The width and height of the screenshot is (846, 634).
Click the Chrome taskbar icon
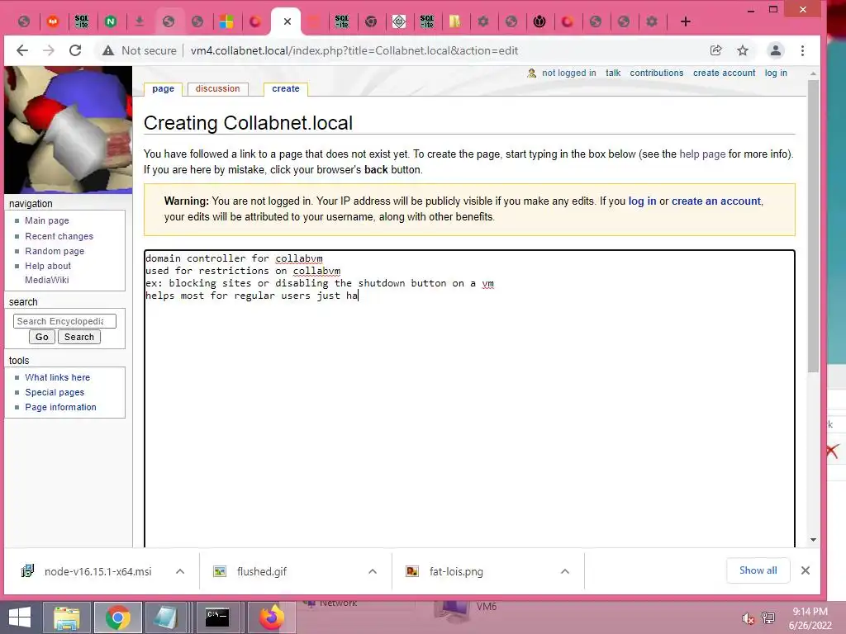point(117,617)
